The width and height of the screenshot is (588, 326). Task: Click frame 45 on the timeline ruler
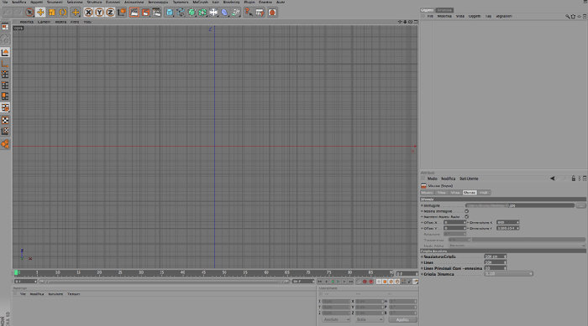(203, 273)
